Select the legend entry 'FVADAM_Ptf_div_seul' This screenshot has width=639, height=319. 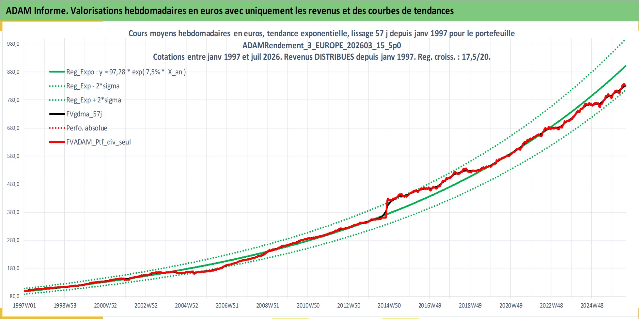[99, 142]
